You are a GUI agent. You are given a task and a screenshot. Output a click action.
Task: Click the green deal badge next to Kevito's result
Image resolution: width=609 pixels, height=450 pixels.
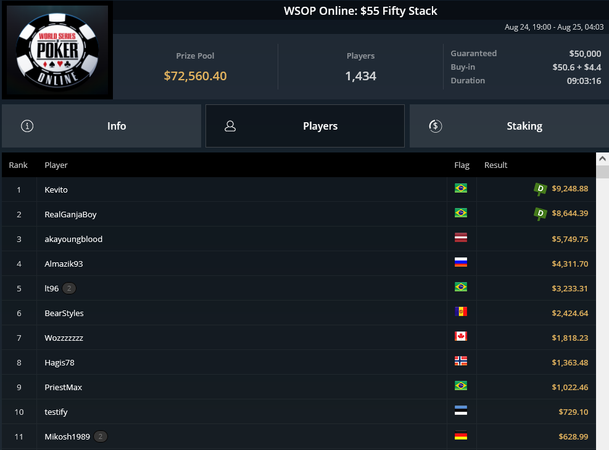click(540, 189)
